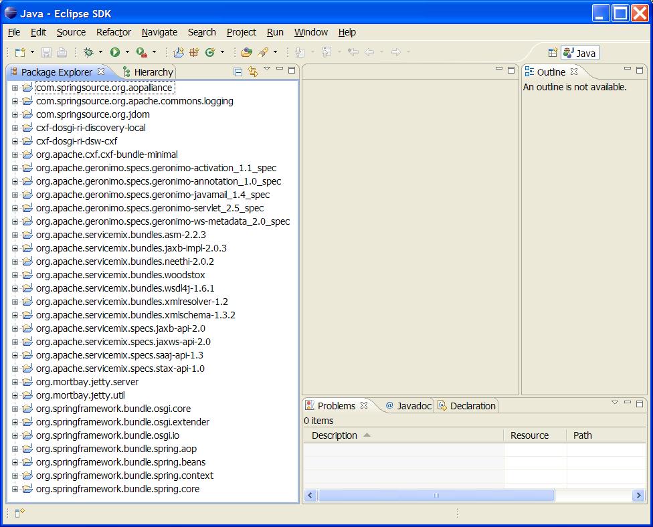Click the Debug bug icon
The image size is (653, 527).
point(88,52)
